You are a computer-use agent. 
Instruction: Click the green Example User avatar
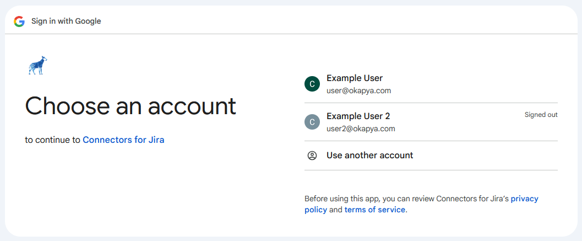coord(312,84)
